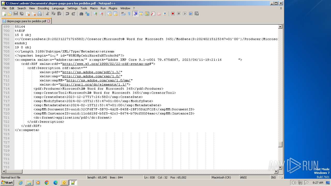This screenshot has height=186, width=331.
Task: Open the Encoding menu
Action: [43, 8]
